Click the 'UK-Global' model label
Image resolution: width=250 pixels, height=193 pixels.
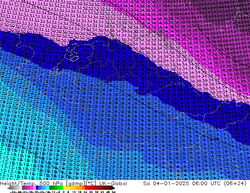(x=113, y=184)
